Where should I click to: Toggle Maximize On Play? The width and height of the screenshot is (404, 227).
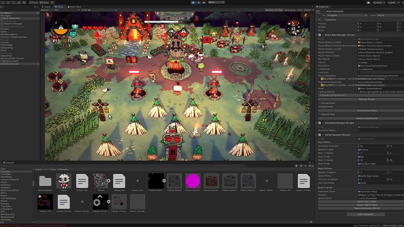pyautogui.click(x=274, y=10)
